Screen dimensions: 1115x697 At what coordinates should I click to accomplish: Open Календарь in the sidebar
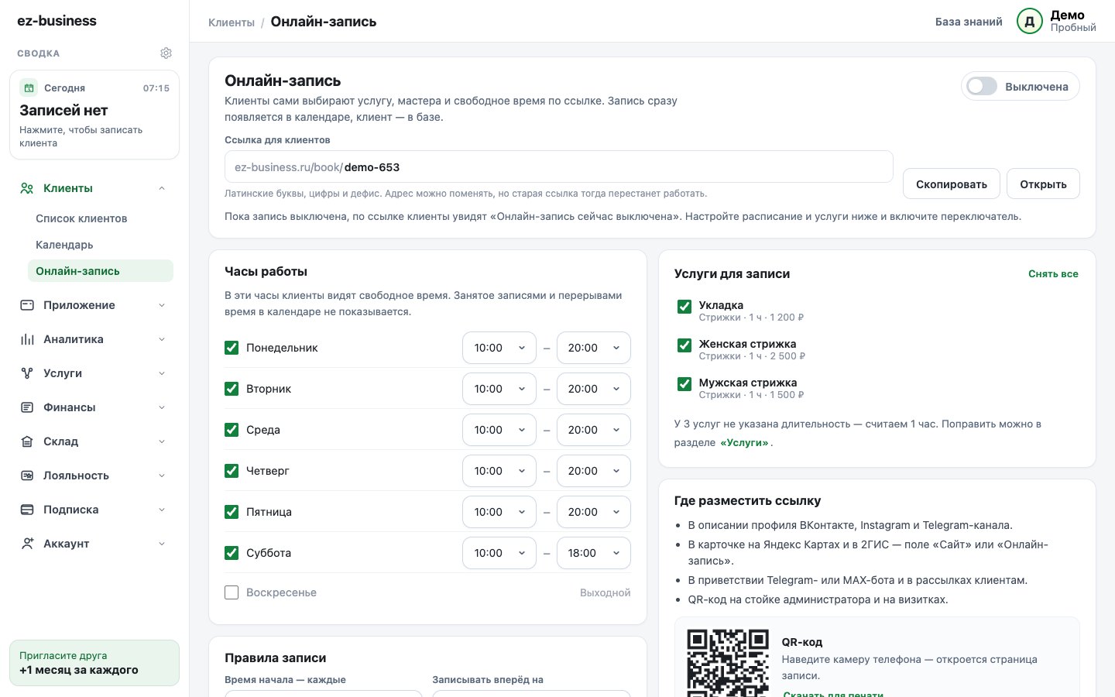tap(64, 245)
